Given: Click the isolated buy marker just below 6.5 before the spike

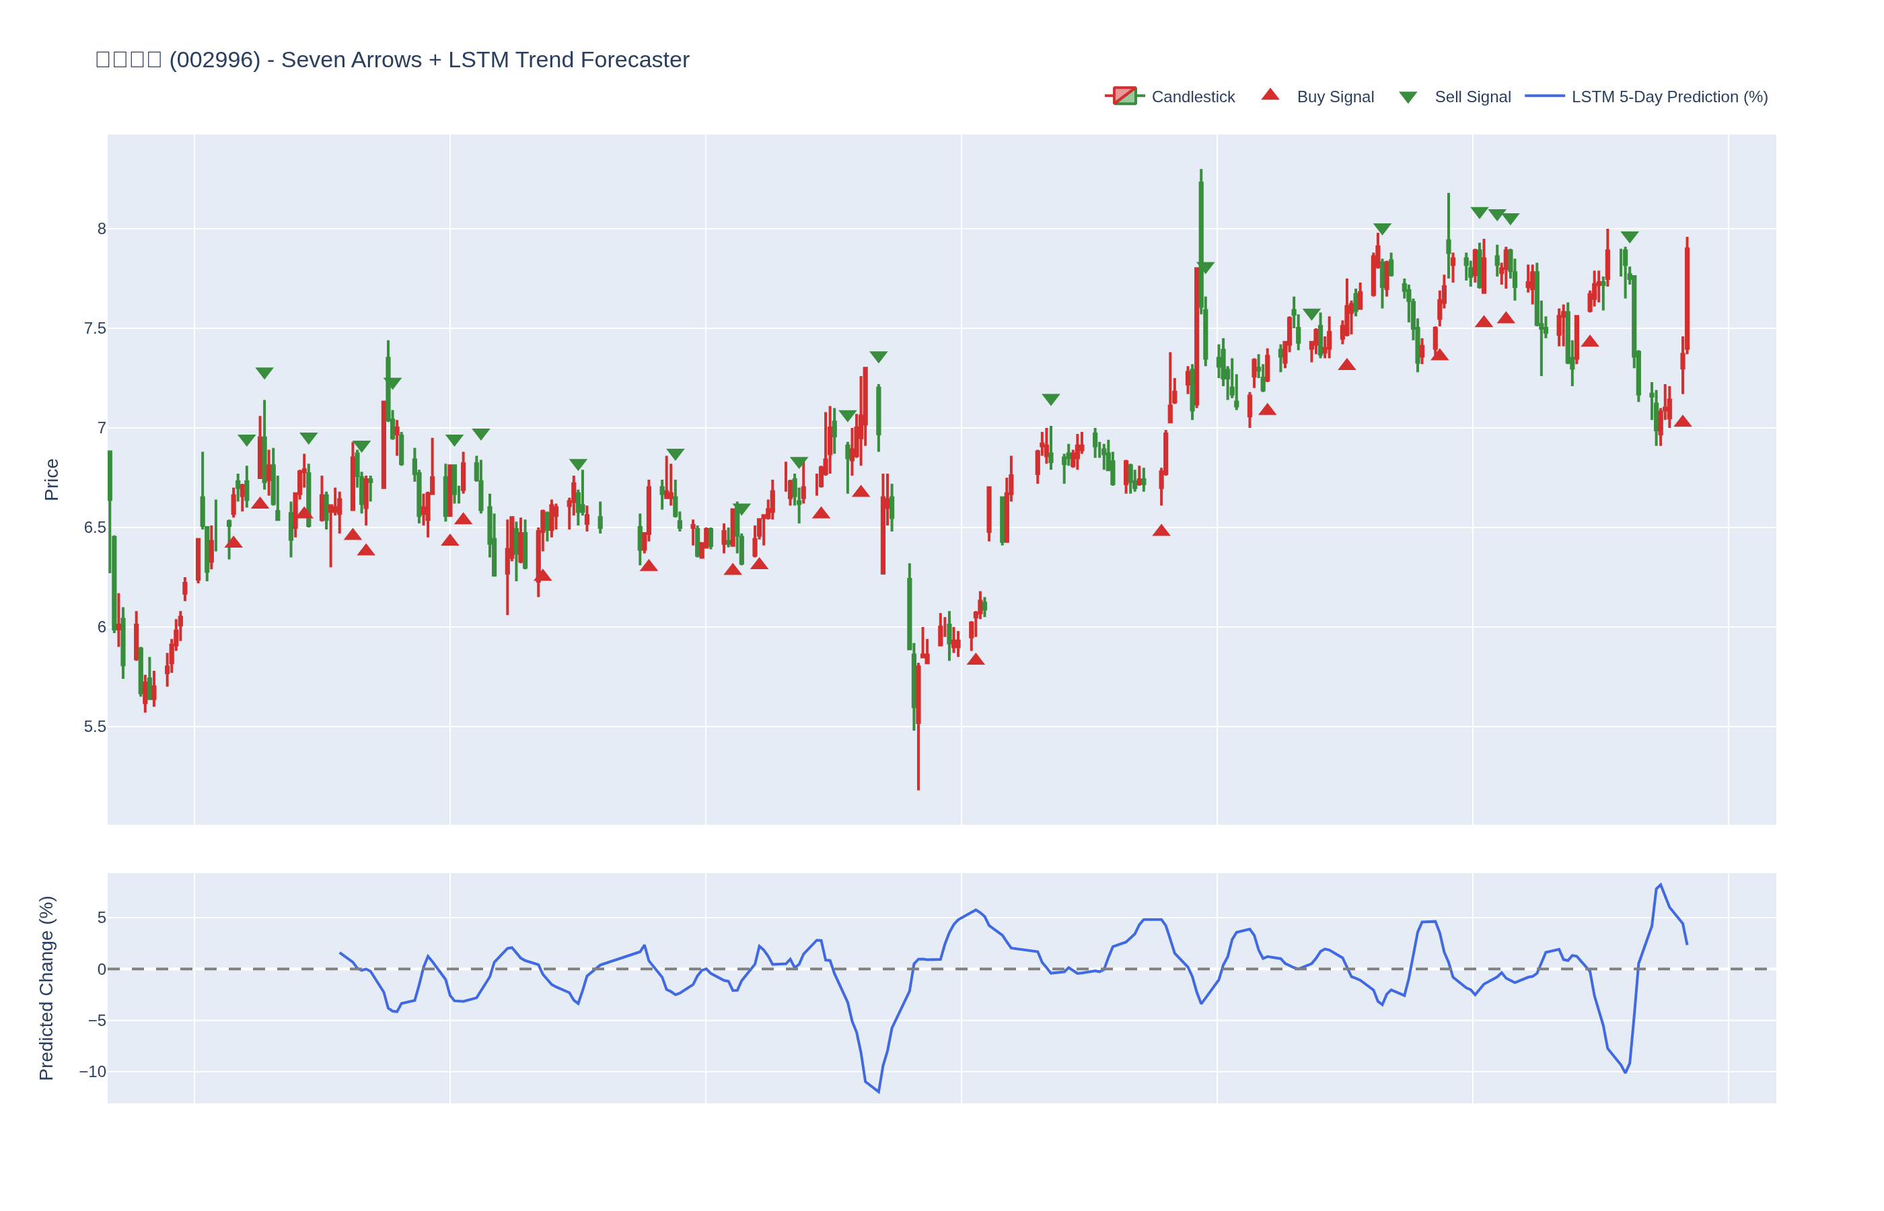Looking at the screenshot, I should click(x=1161, y=531).
